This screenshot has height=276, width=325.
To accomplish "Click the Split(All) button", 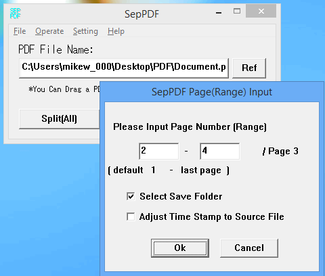I will tap(59, 119).
